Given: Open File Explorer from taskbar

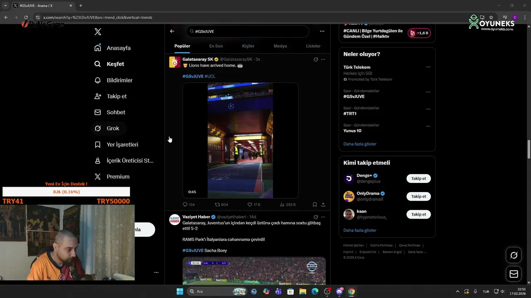Looking at the screenshot, I should point(303,291).
